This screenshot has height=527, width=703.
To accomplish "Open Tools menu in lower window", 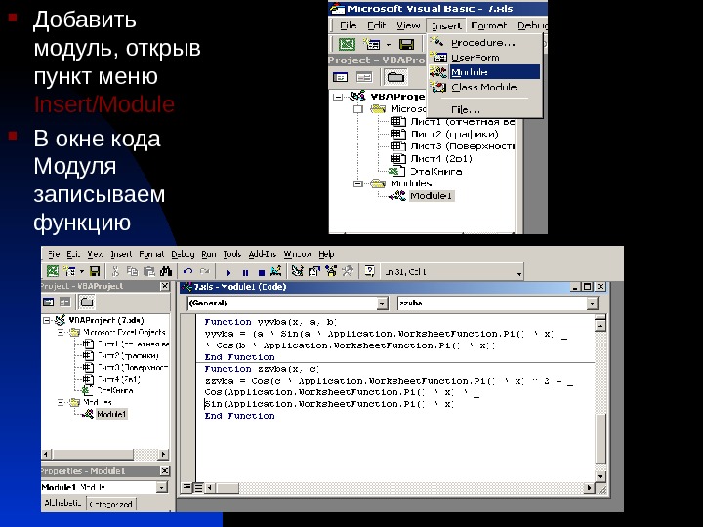I will 231,254.
